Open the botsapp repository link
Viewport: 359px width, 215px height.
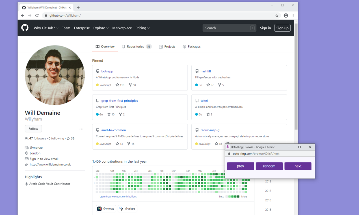click(107, 71)
